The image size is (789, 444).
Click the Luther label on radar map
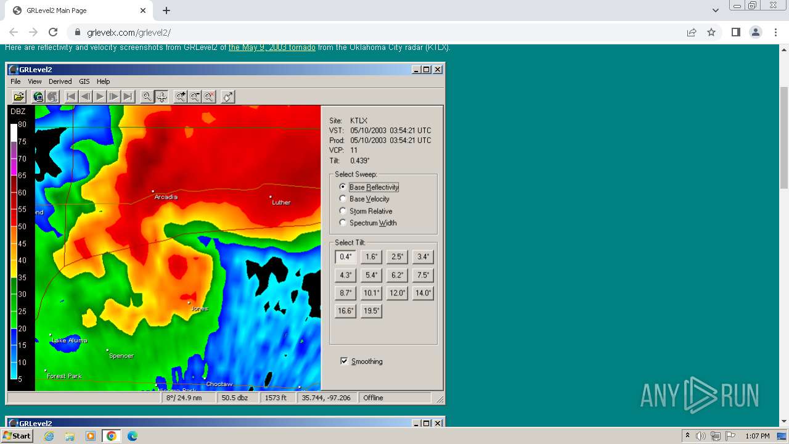point(281,202)
